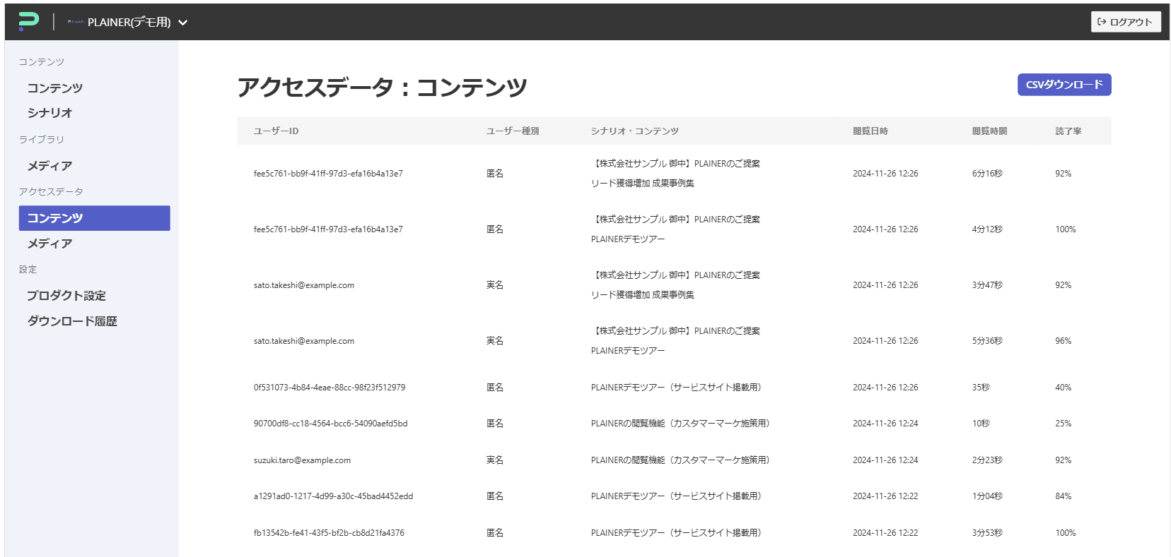Viewport: 1171px width, 557px height.
Task: Click the 25% completion rate cell
Action: (1063, 424)
